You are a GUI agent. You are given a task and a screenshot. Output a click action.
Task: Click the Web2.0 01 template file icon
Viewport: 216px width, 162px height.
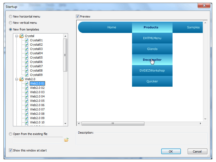tap(27, 83)
